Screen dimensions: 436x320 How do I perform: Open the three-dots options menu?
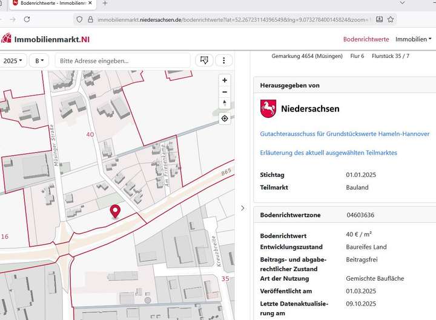pyautogui.click(x=224, y=60)
